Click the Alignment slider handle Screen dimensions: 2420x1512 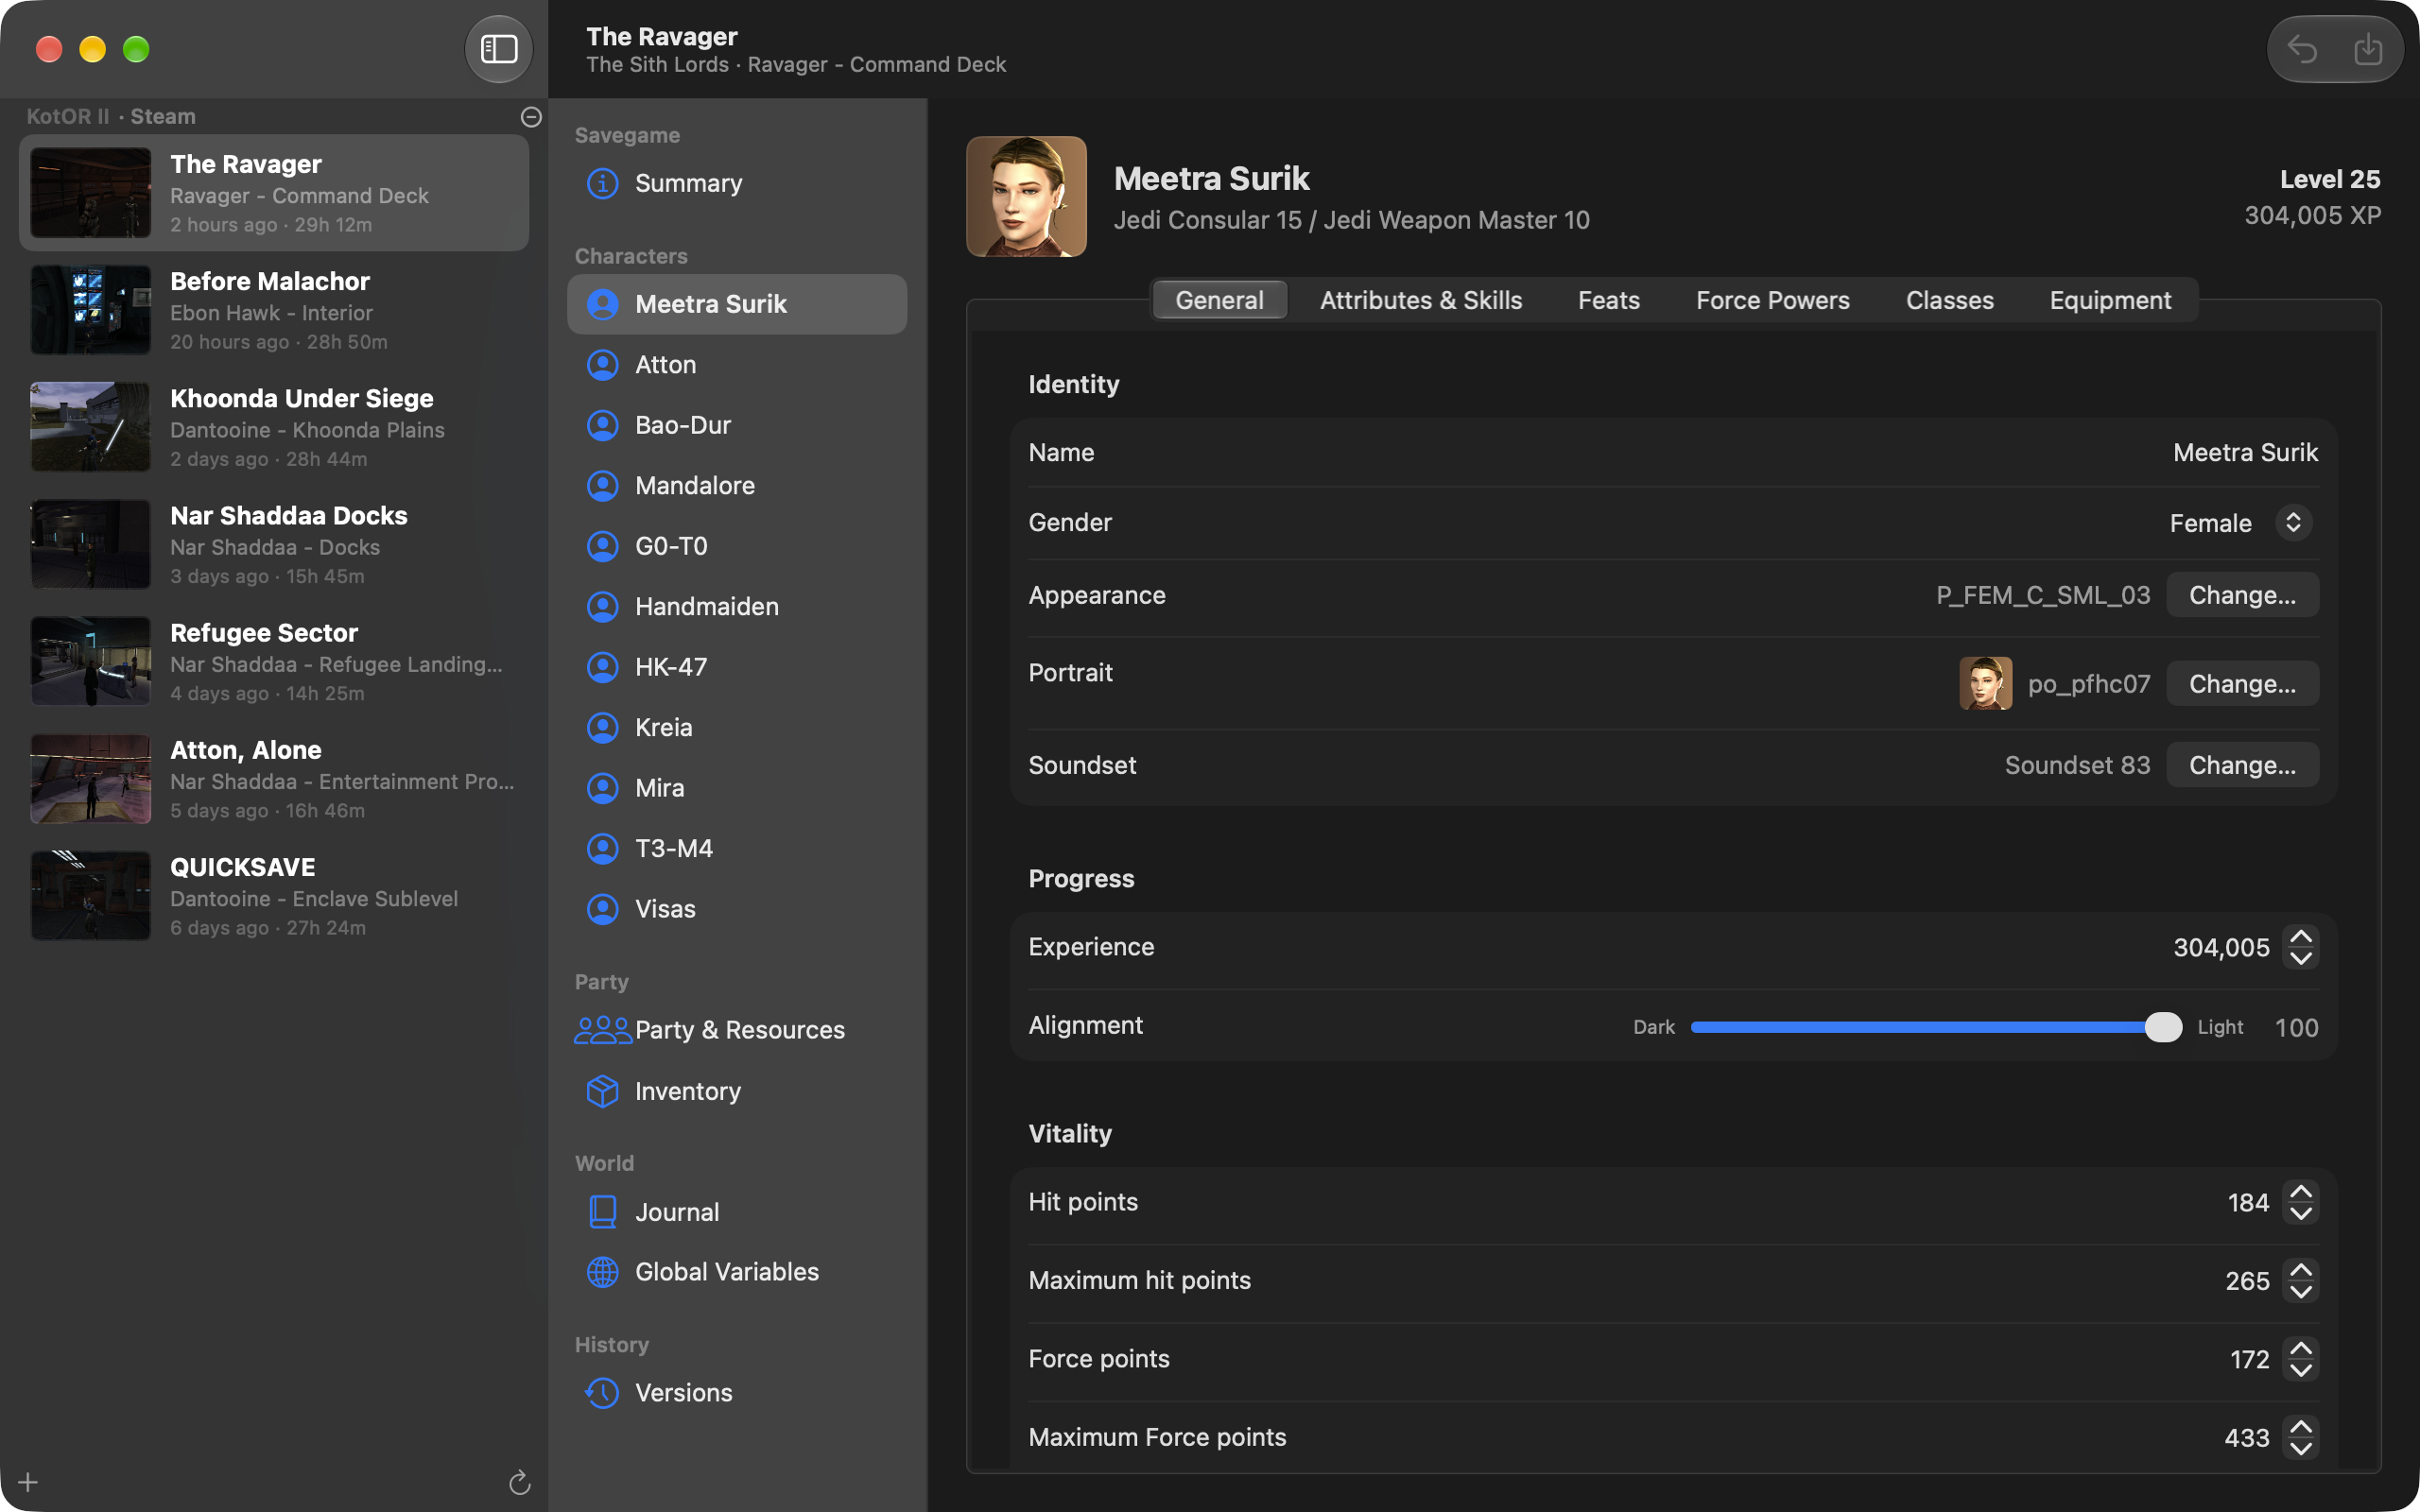click(x=2162, y=1027)
